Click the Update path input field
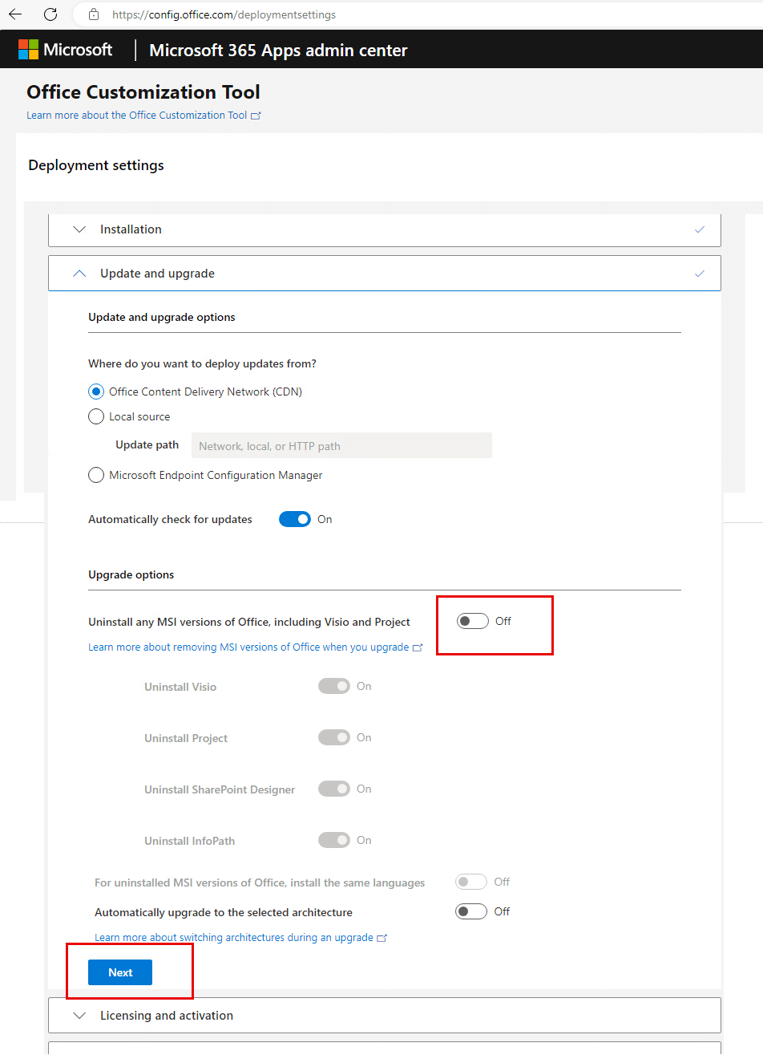 tap(341, 445)
